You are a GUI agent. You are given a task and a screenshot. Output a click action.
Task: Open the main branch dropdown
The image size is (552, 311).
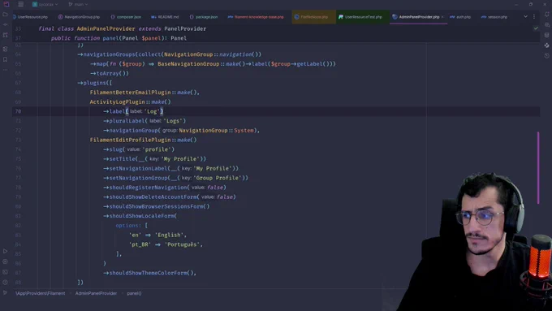pos(78,4)
